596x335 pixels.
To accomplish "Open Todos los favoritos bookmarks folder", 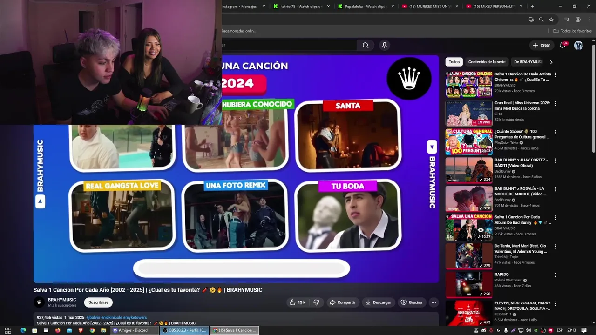I will pos(572,31).
